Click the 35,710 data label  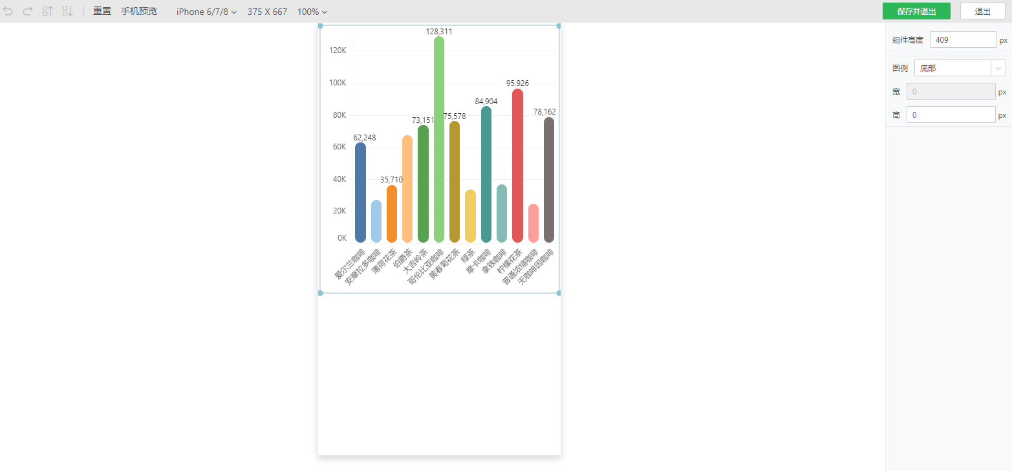point(392,180)
